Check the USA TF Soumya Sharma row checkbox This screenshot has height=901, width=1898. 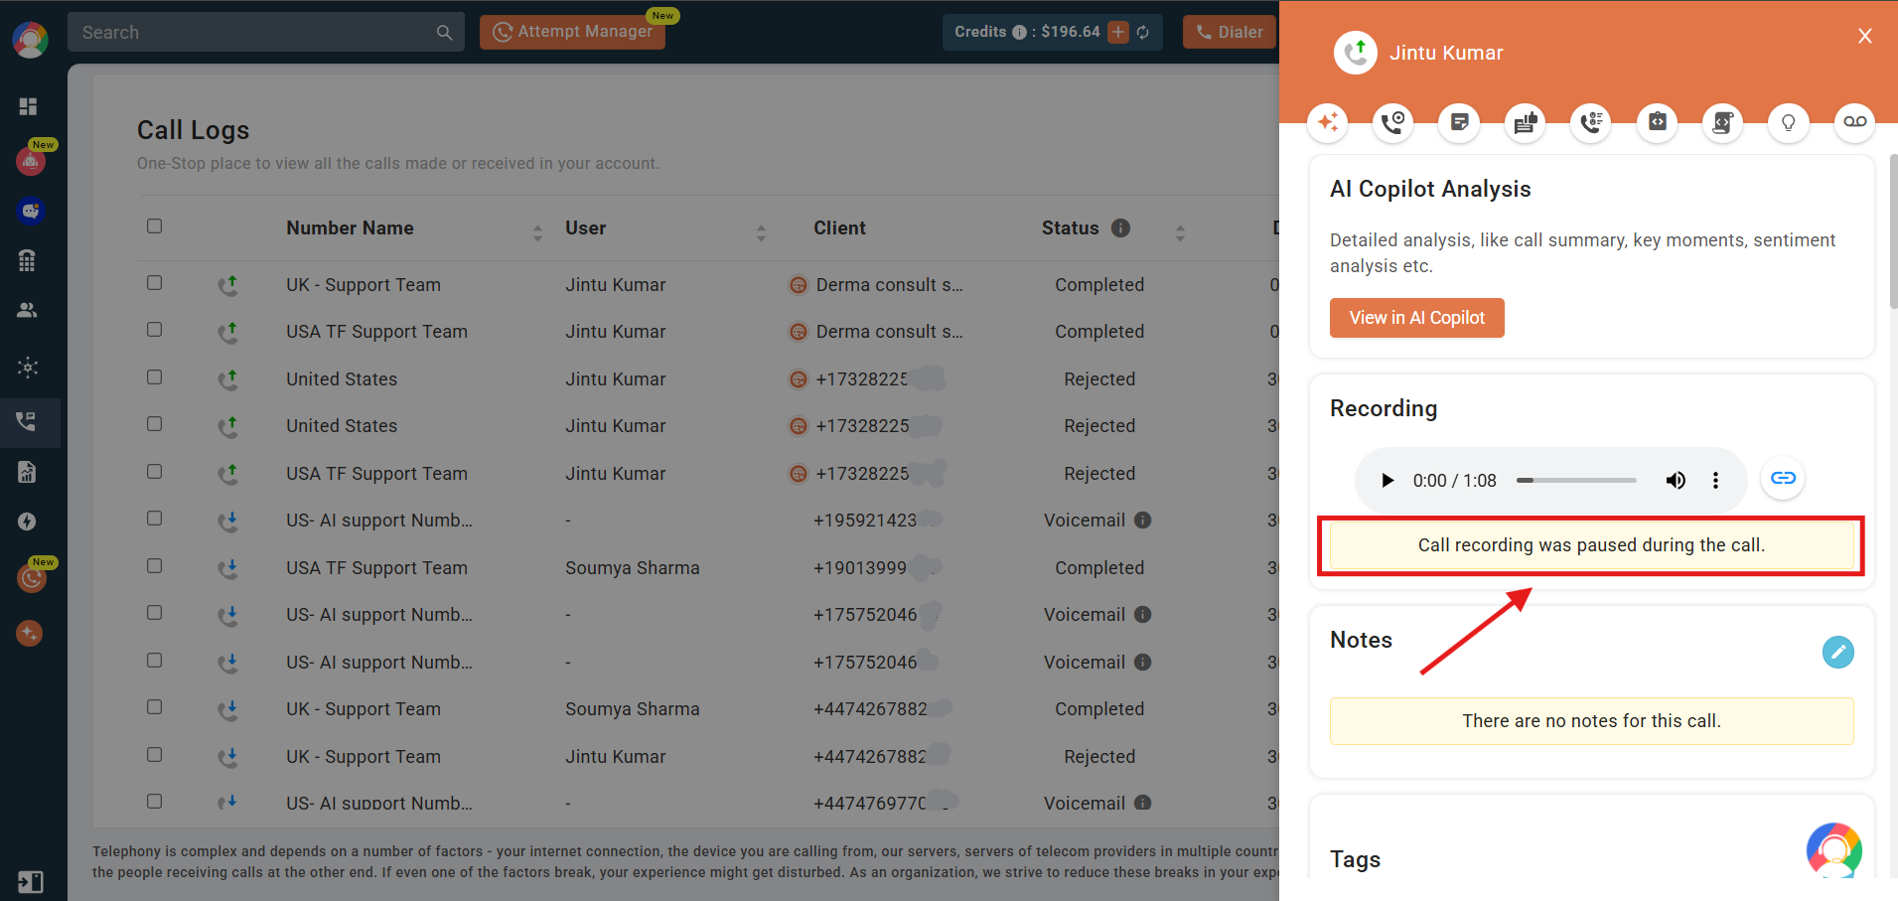[x=154, y=565]
